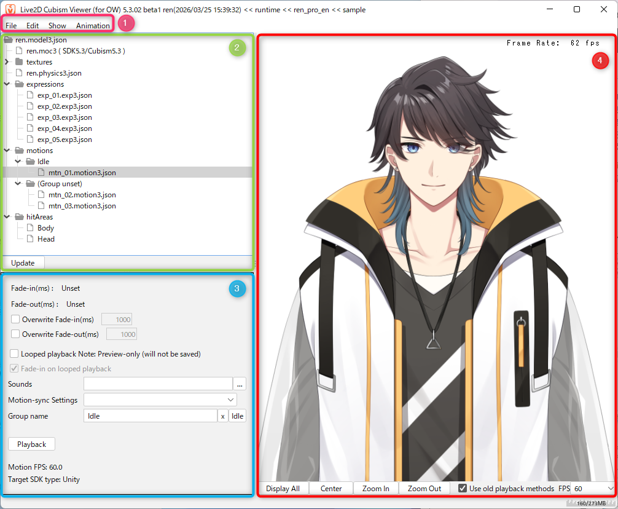Click the Idle motion group folder icon
Image resolution: width=618 pixels, height=509 pixels.
click(29, 162)
